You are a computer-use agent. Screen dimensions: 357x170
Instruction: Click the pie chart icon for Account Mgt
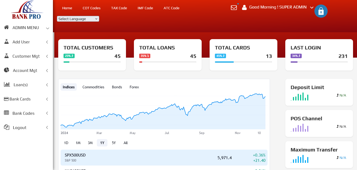point(7,70)
